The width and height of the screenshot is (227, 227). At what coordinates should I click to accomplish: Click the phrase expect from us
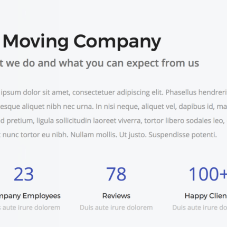coord(163,63)
